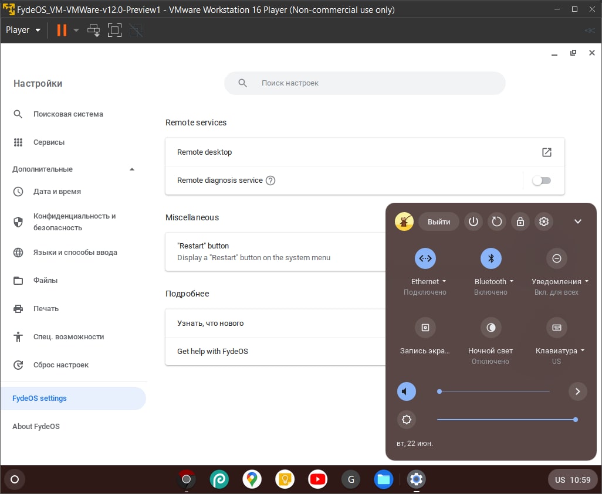The image size is (602, 494).
Task: Open Remote desktop row
Action: tap(365, 152)
